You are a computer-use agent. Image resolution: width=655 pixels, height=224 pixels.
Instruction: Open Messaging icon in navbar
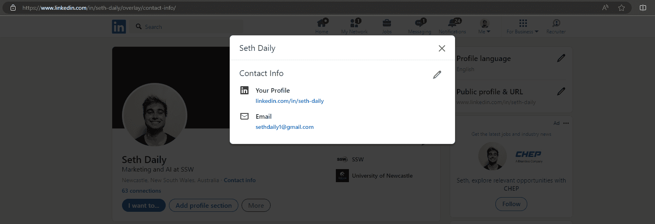[420, 24]
